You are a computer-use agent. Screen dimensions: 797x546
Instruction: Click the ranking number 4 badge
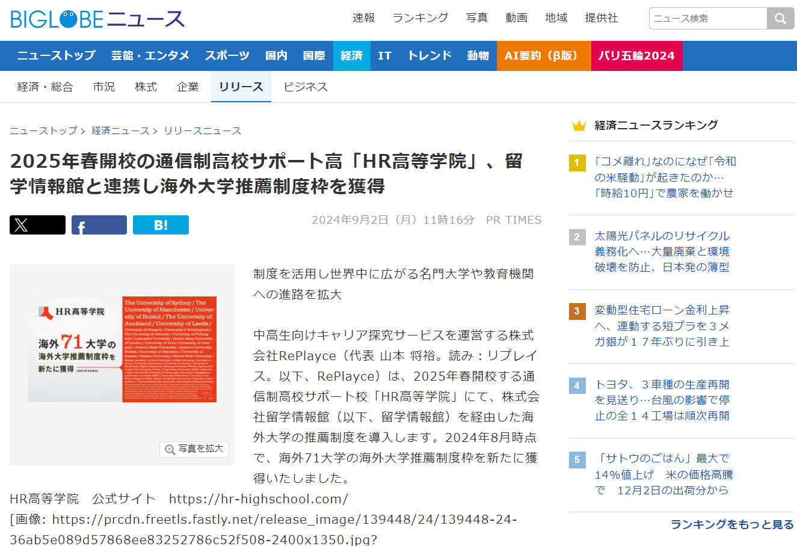(x=577, y=385)
